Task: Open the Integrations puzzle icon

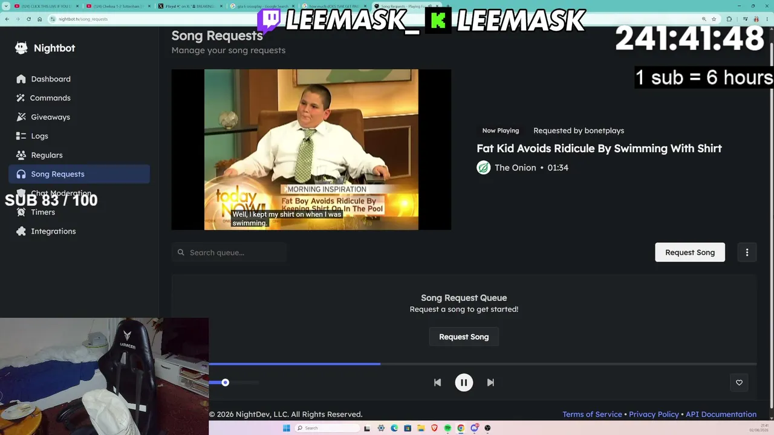Action: coord(21,231)
